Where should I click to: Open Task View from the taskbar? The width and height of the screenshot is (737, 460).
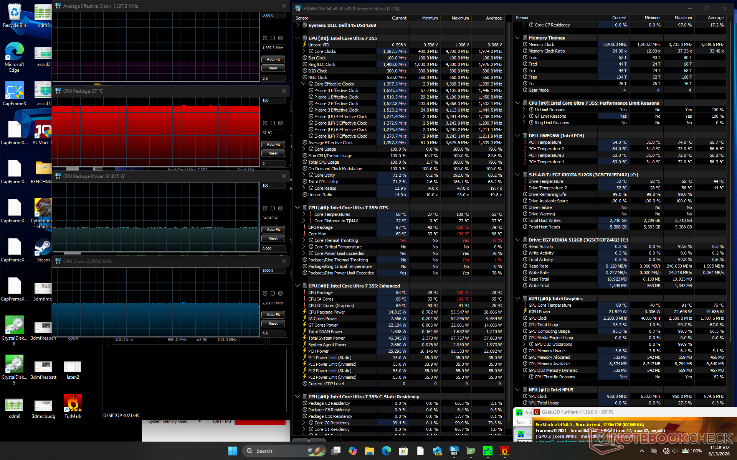pos(336,451)
